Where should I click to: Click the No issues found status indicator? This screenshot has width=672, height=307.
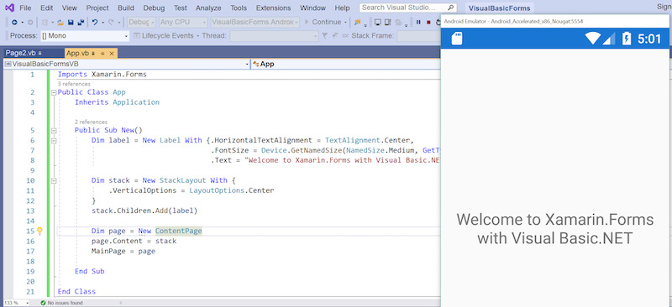click(x=61, y=303)
